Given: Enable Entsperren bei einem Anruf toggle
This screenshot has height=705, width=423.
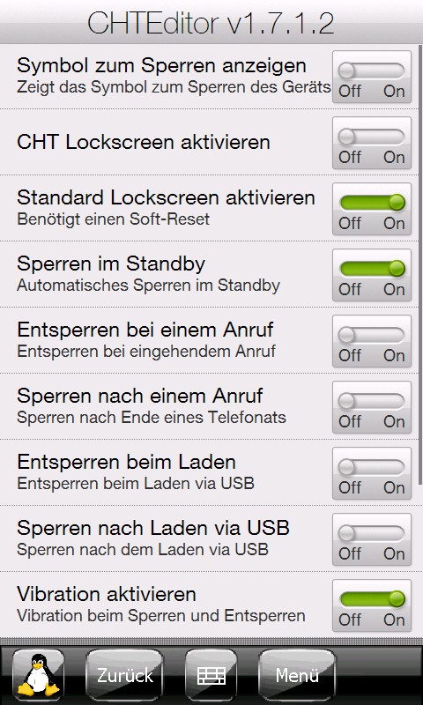Looking at the screenshot, I should pyautogui.click(x=372, y=341).
